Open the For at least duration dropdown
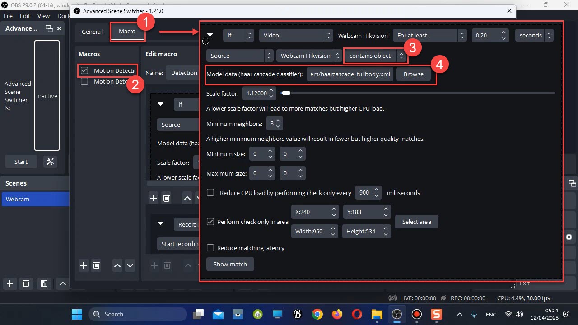 (429, 35)
